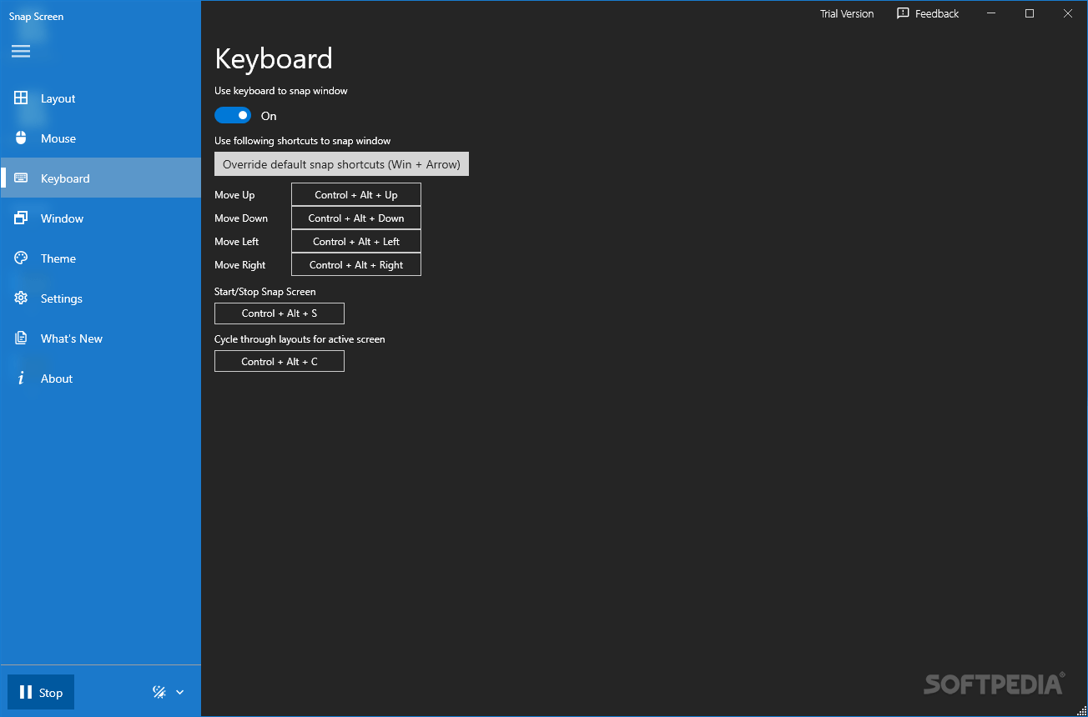Maximize the Snap Screen window
Screen dimensions: 1088x717
(1030, 13)
